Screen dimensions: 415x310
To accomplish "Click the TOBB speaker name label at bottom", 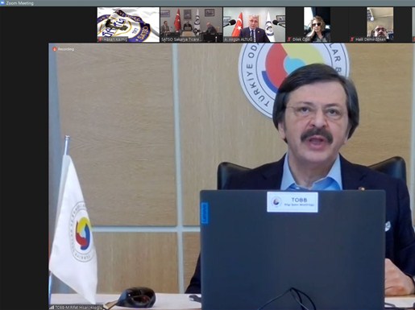I will (79, 308).
